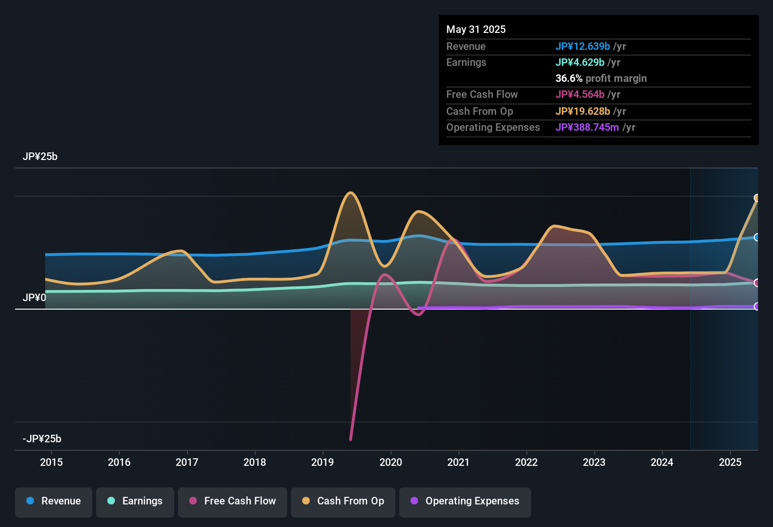Click the Revenue row label in tooltip
Screen dimensions: 773x527
(x=466, y=46)
